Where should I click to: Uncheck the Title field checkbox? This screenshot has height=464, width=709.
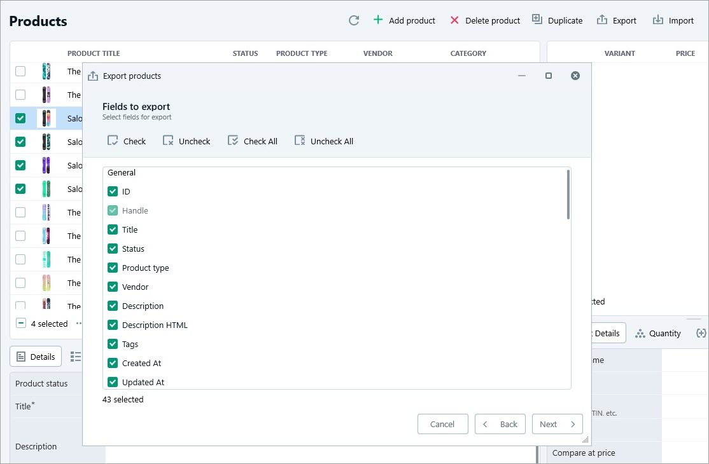click(x=113, y=229)
